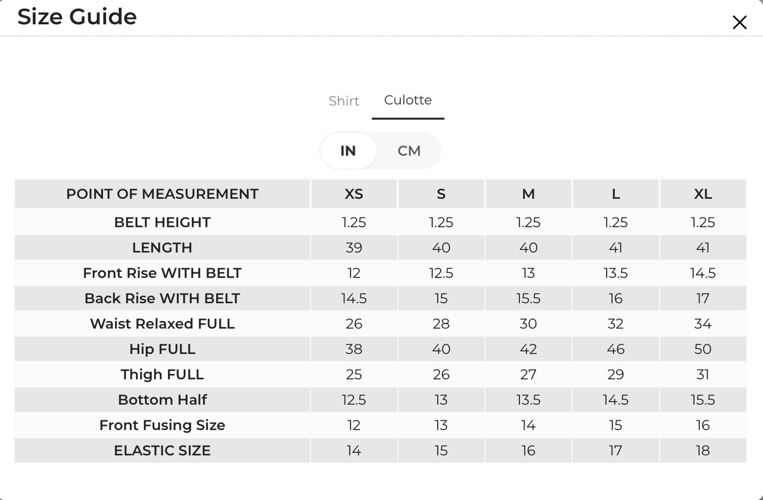Click the Size Guide title
Screen dimensions: 763x500
tap(77, 17)
